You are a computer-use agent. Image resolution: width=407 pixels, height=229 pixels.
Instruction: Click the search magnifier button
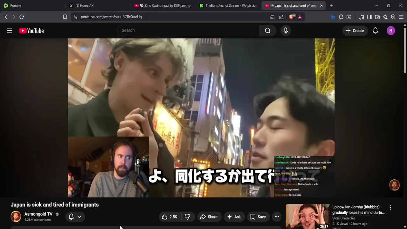point(268,31)
